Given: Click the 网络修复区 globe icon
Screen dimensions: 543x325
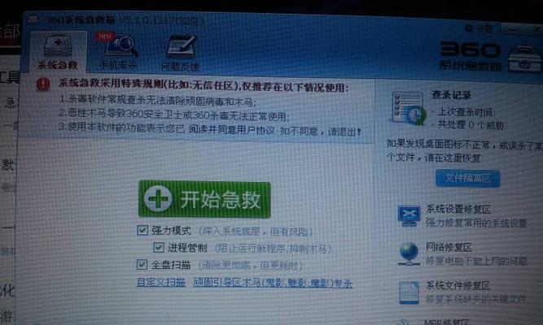Looking at the screenshot, I should 409,253.
